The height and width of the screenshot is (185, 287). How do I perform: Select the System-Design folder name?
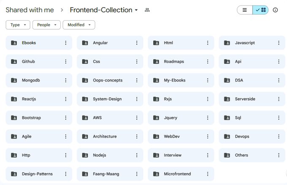(x=107, y=99)
